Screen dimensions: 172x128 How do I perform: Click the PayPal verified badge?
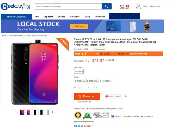tap(78, 115)
